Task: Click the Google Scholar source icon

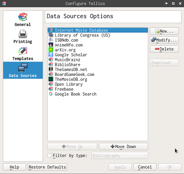Action: coord(51,55)
